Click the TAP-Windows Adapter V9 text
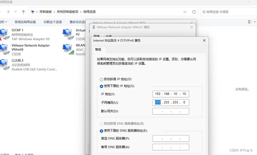257x155 pixels. (31, 39)
